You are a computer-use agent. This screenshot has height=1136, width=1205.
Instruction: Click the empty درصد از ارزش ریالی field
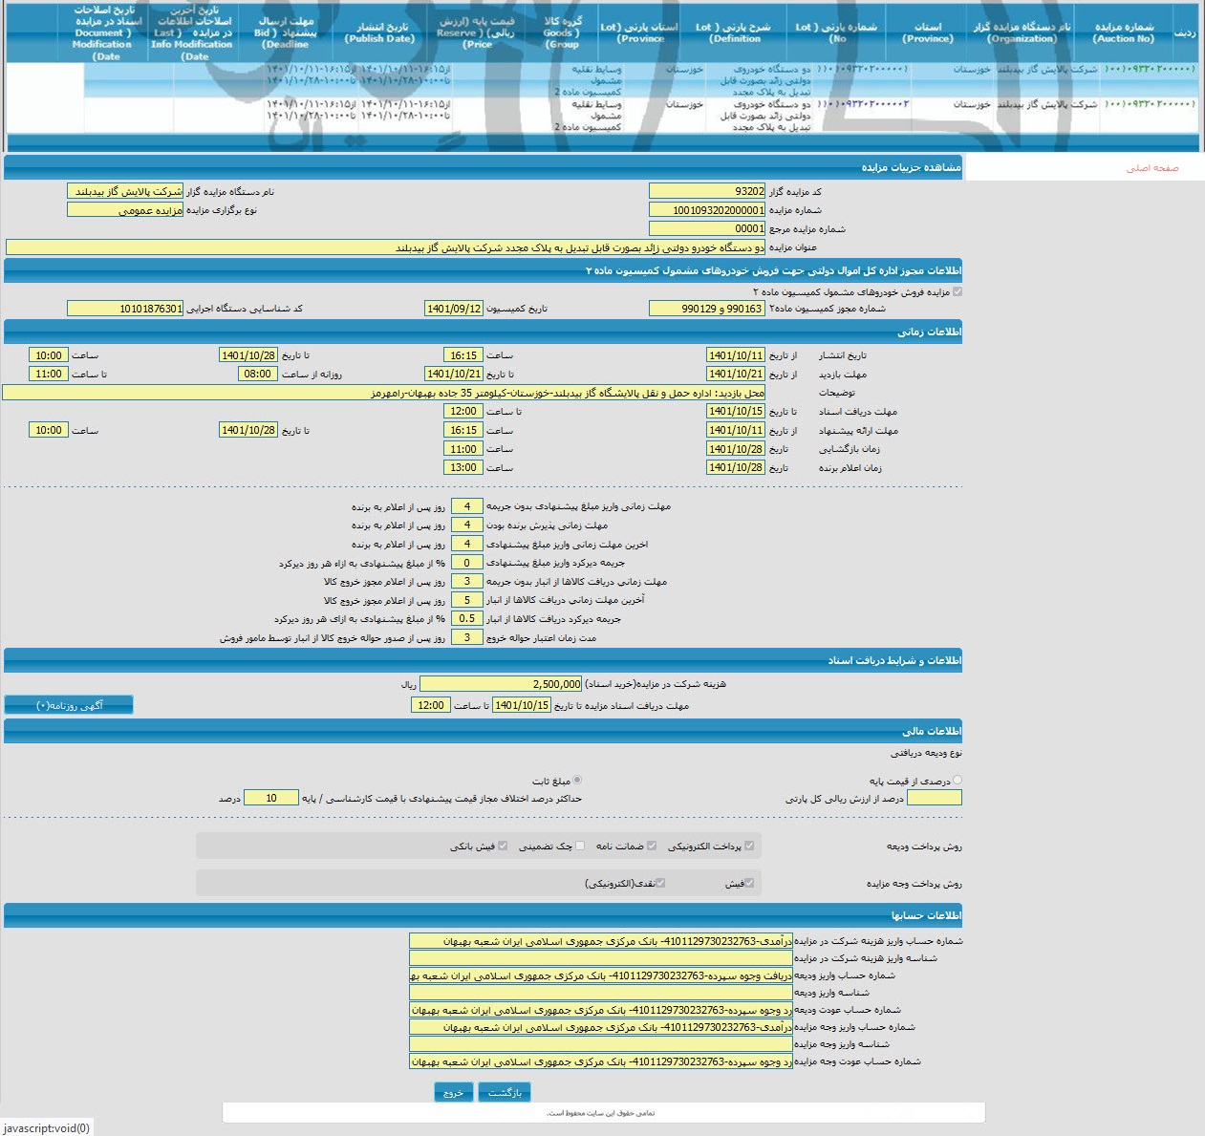(x=934, y=798)
